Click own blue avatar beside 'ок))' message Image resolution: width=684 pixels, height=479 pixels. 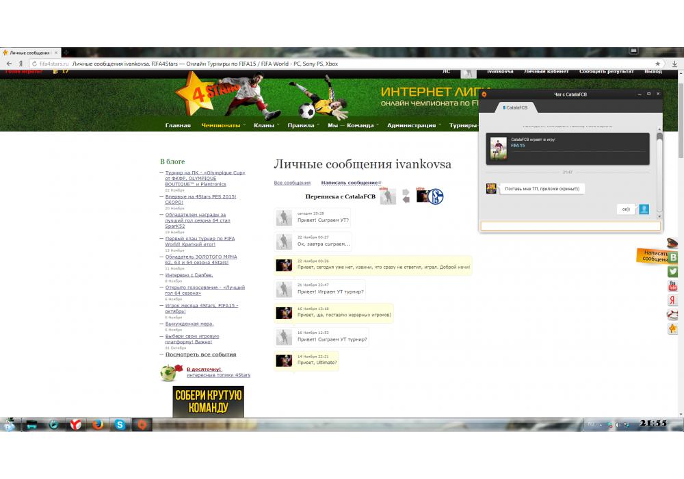pos(644,209)
